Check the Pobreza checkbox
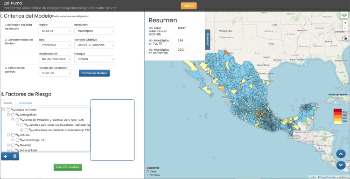 (x=13, y=135)
